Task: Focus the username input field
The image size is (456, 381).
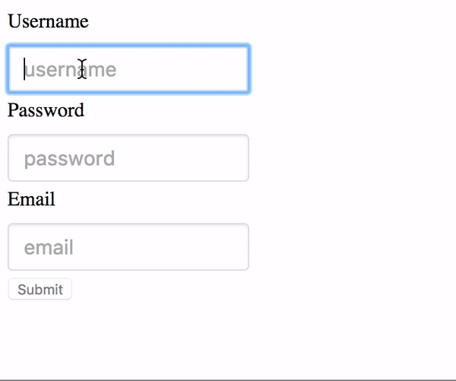Action: [x=128, y=69]
